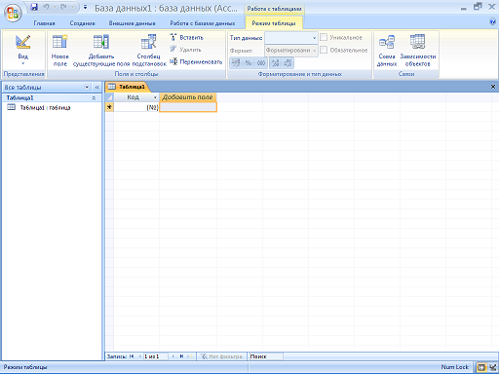Switch to Design view status bar icon
Screen dimensions: 499x374
[493, 367]
